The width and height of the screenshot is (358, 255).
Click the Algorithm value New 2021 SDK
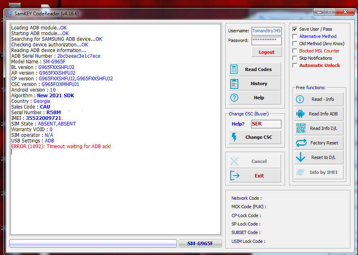56,96
